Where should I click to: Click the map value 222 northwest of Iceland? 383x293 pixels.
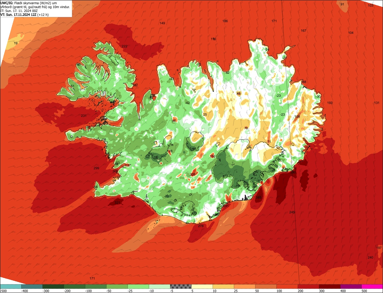click(124, 46)
